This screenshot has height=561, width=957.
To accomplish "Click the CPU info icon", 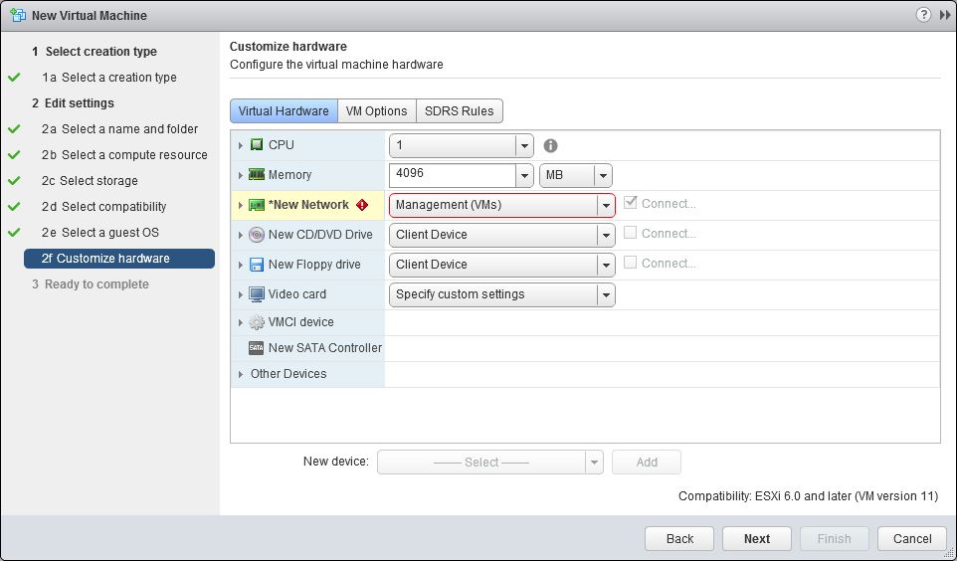I will click(x=550, y=146).
